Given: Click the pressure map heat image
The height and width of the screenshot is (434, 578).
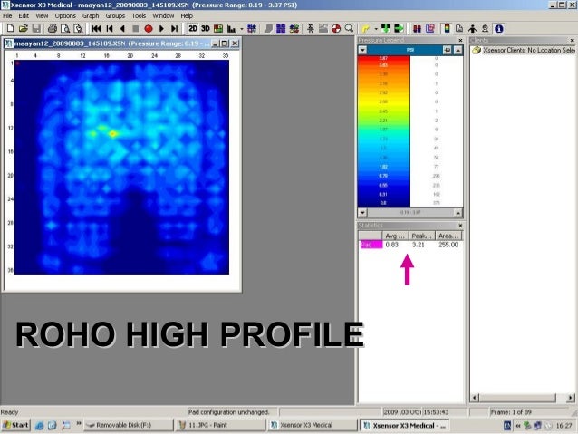Looking at the screenshot, I should [x=121, y=168].
